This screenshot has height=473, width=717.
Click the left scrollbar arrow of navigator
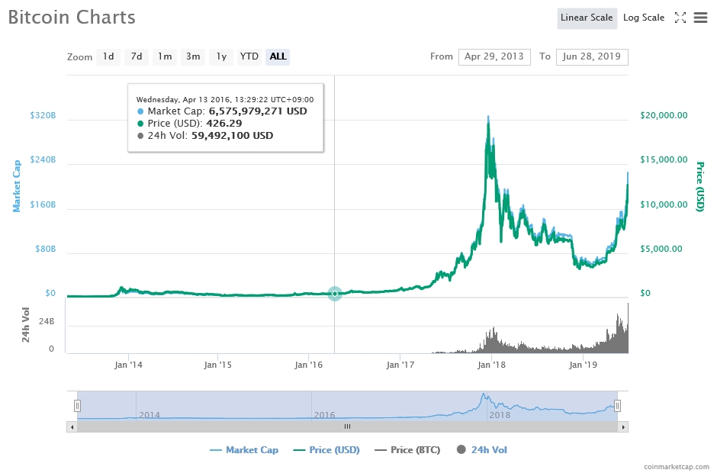pyautogui.click(x=73, y=426)
